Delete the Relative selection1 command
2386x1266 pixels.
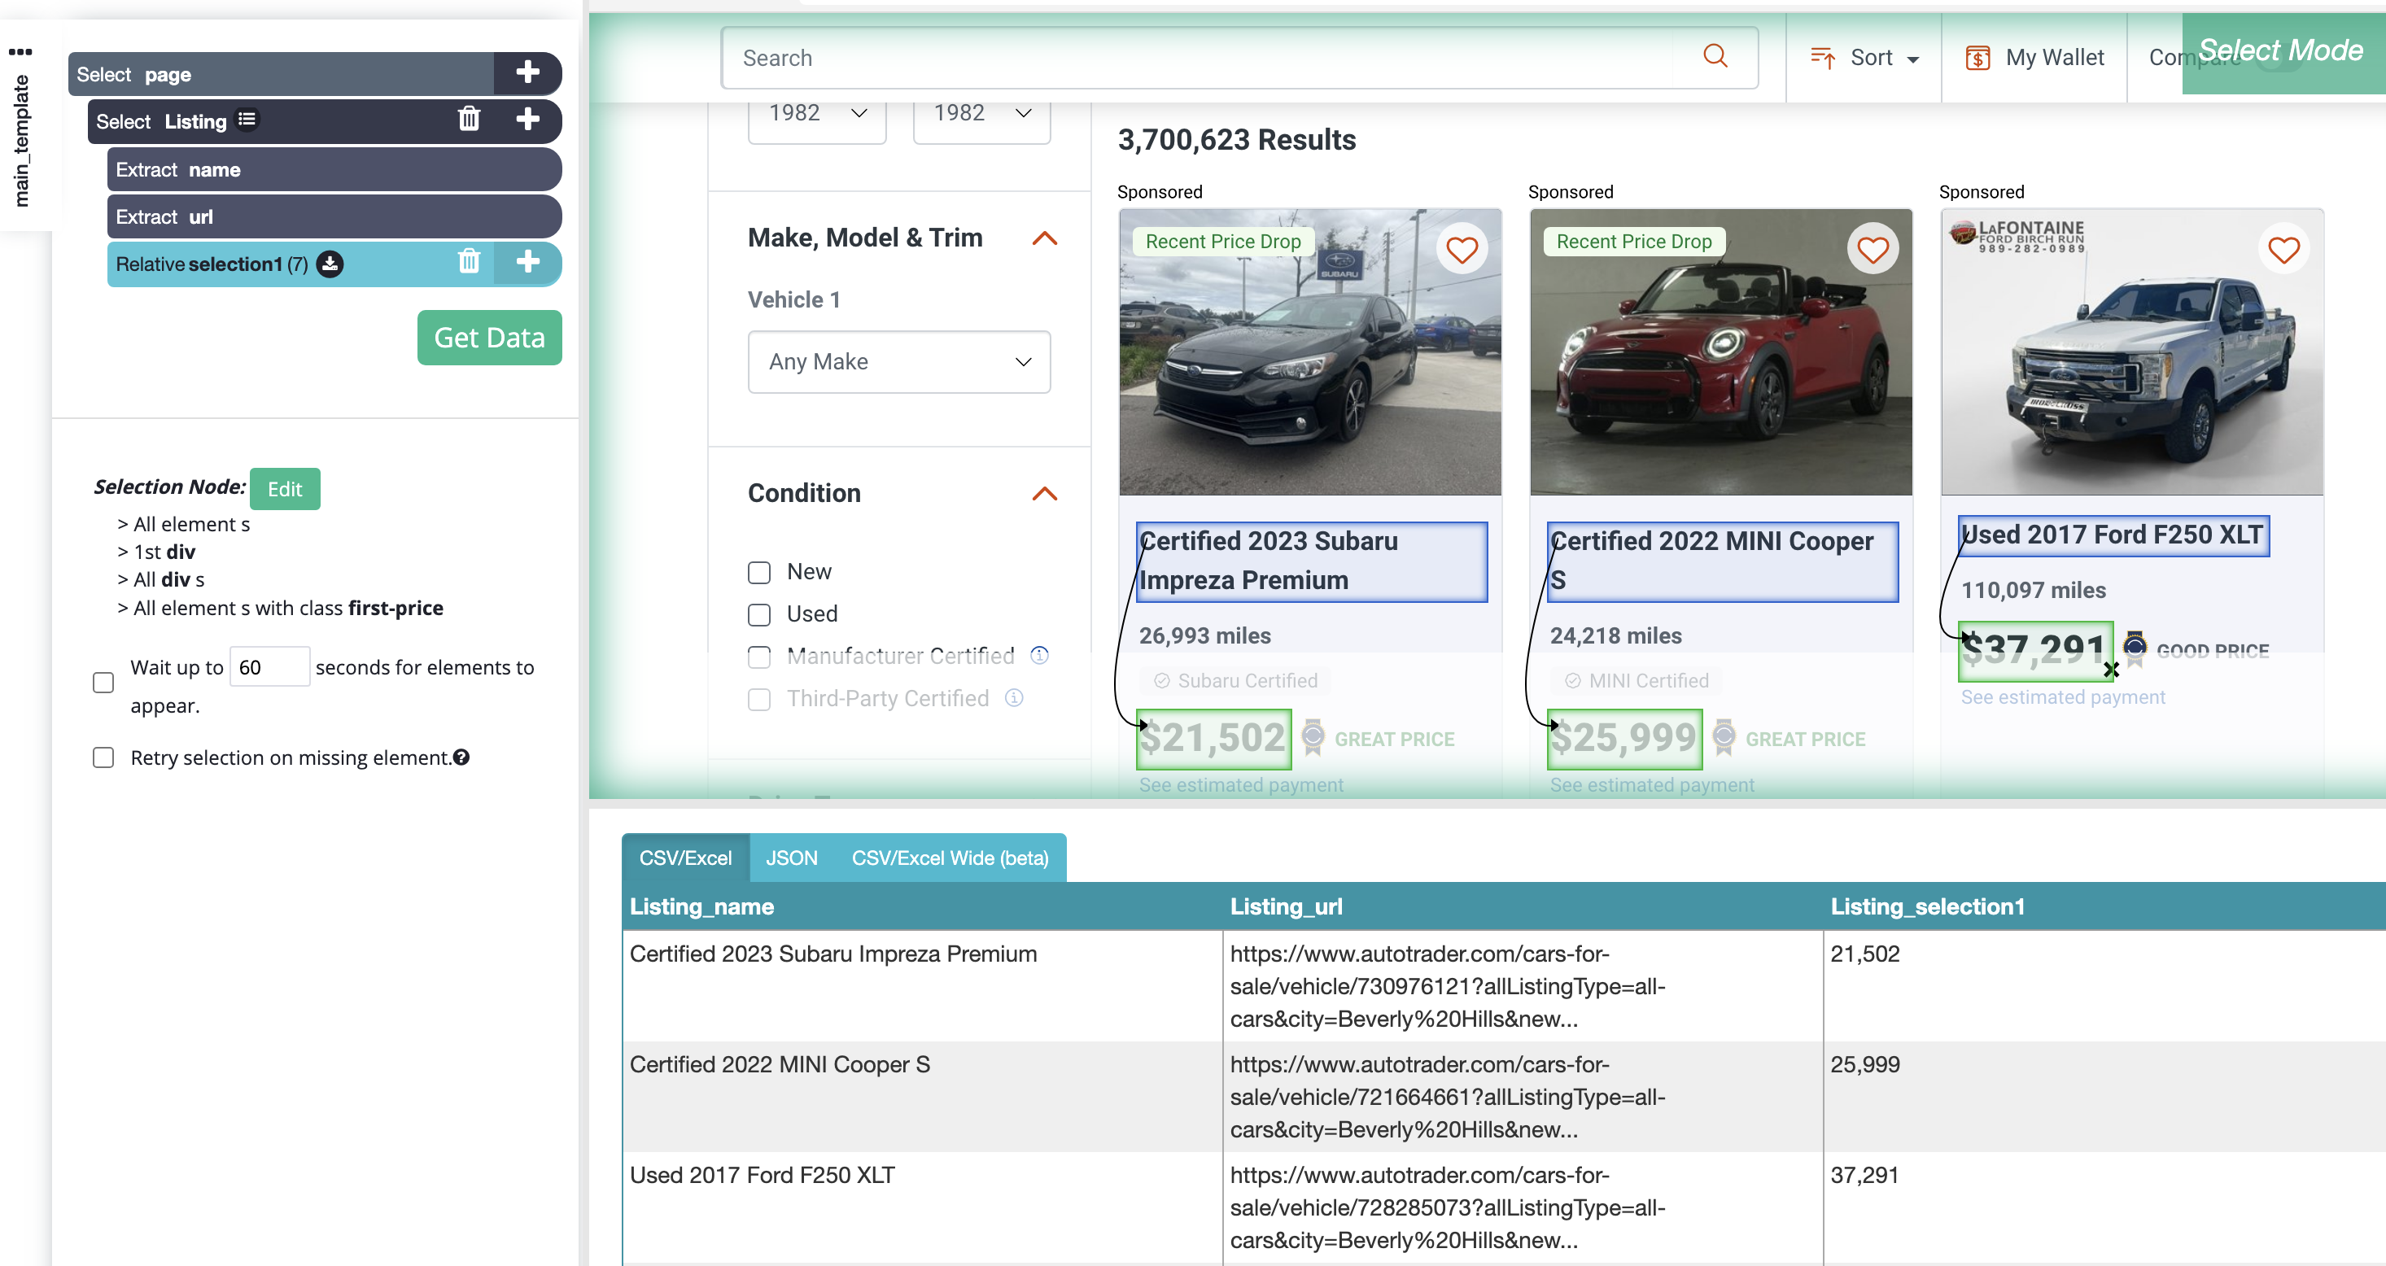[x=469, y=262]
